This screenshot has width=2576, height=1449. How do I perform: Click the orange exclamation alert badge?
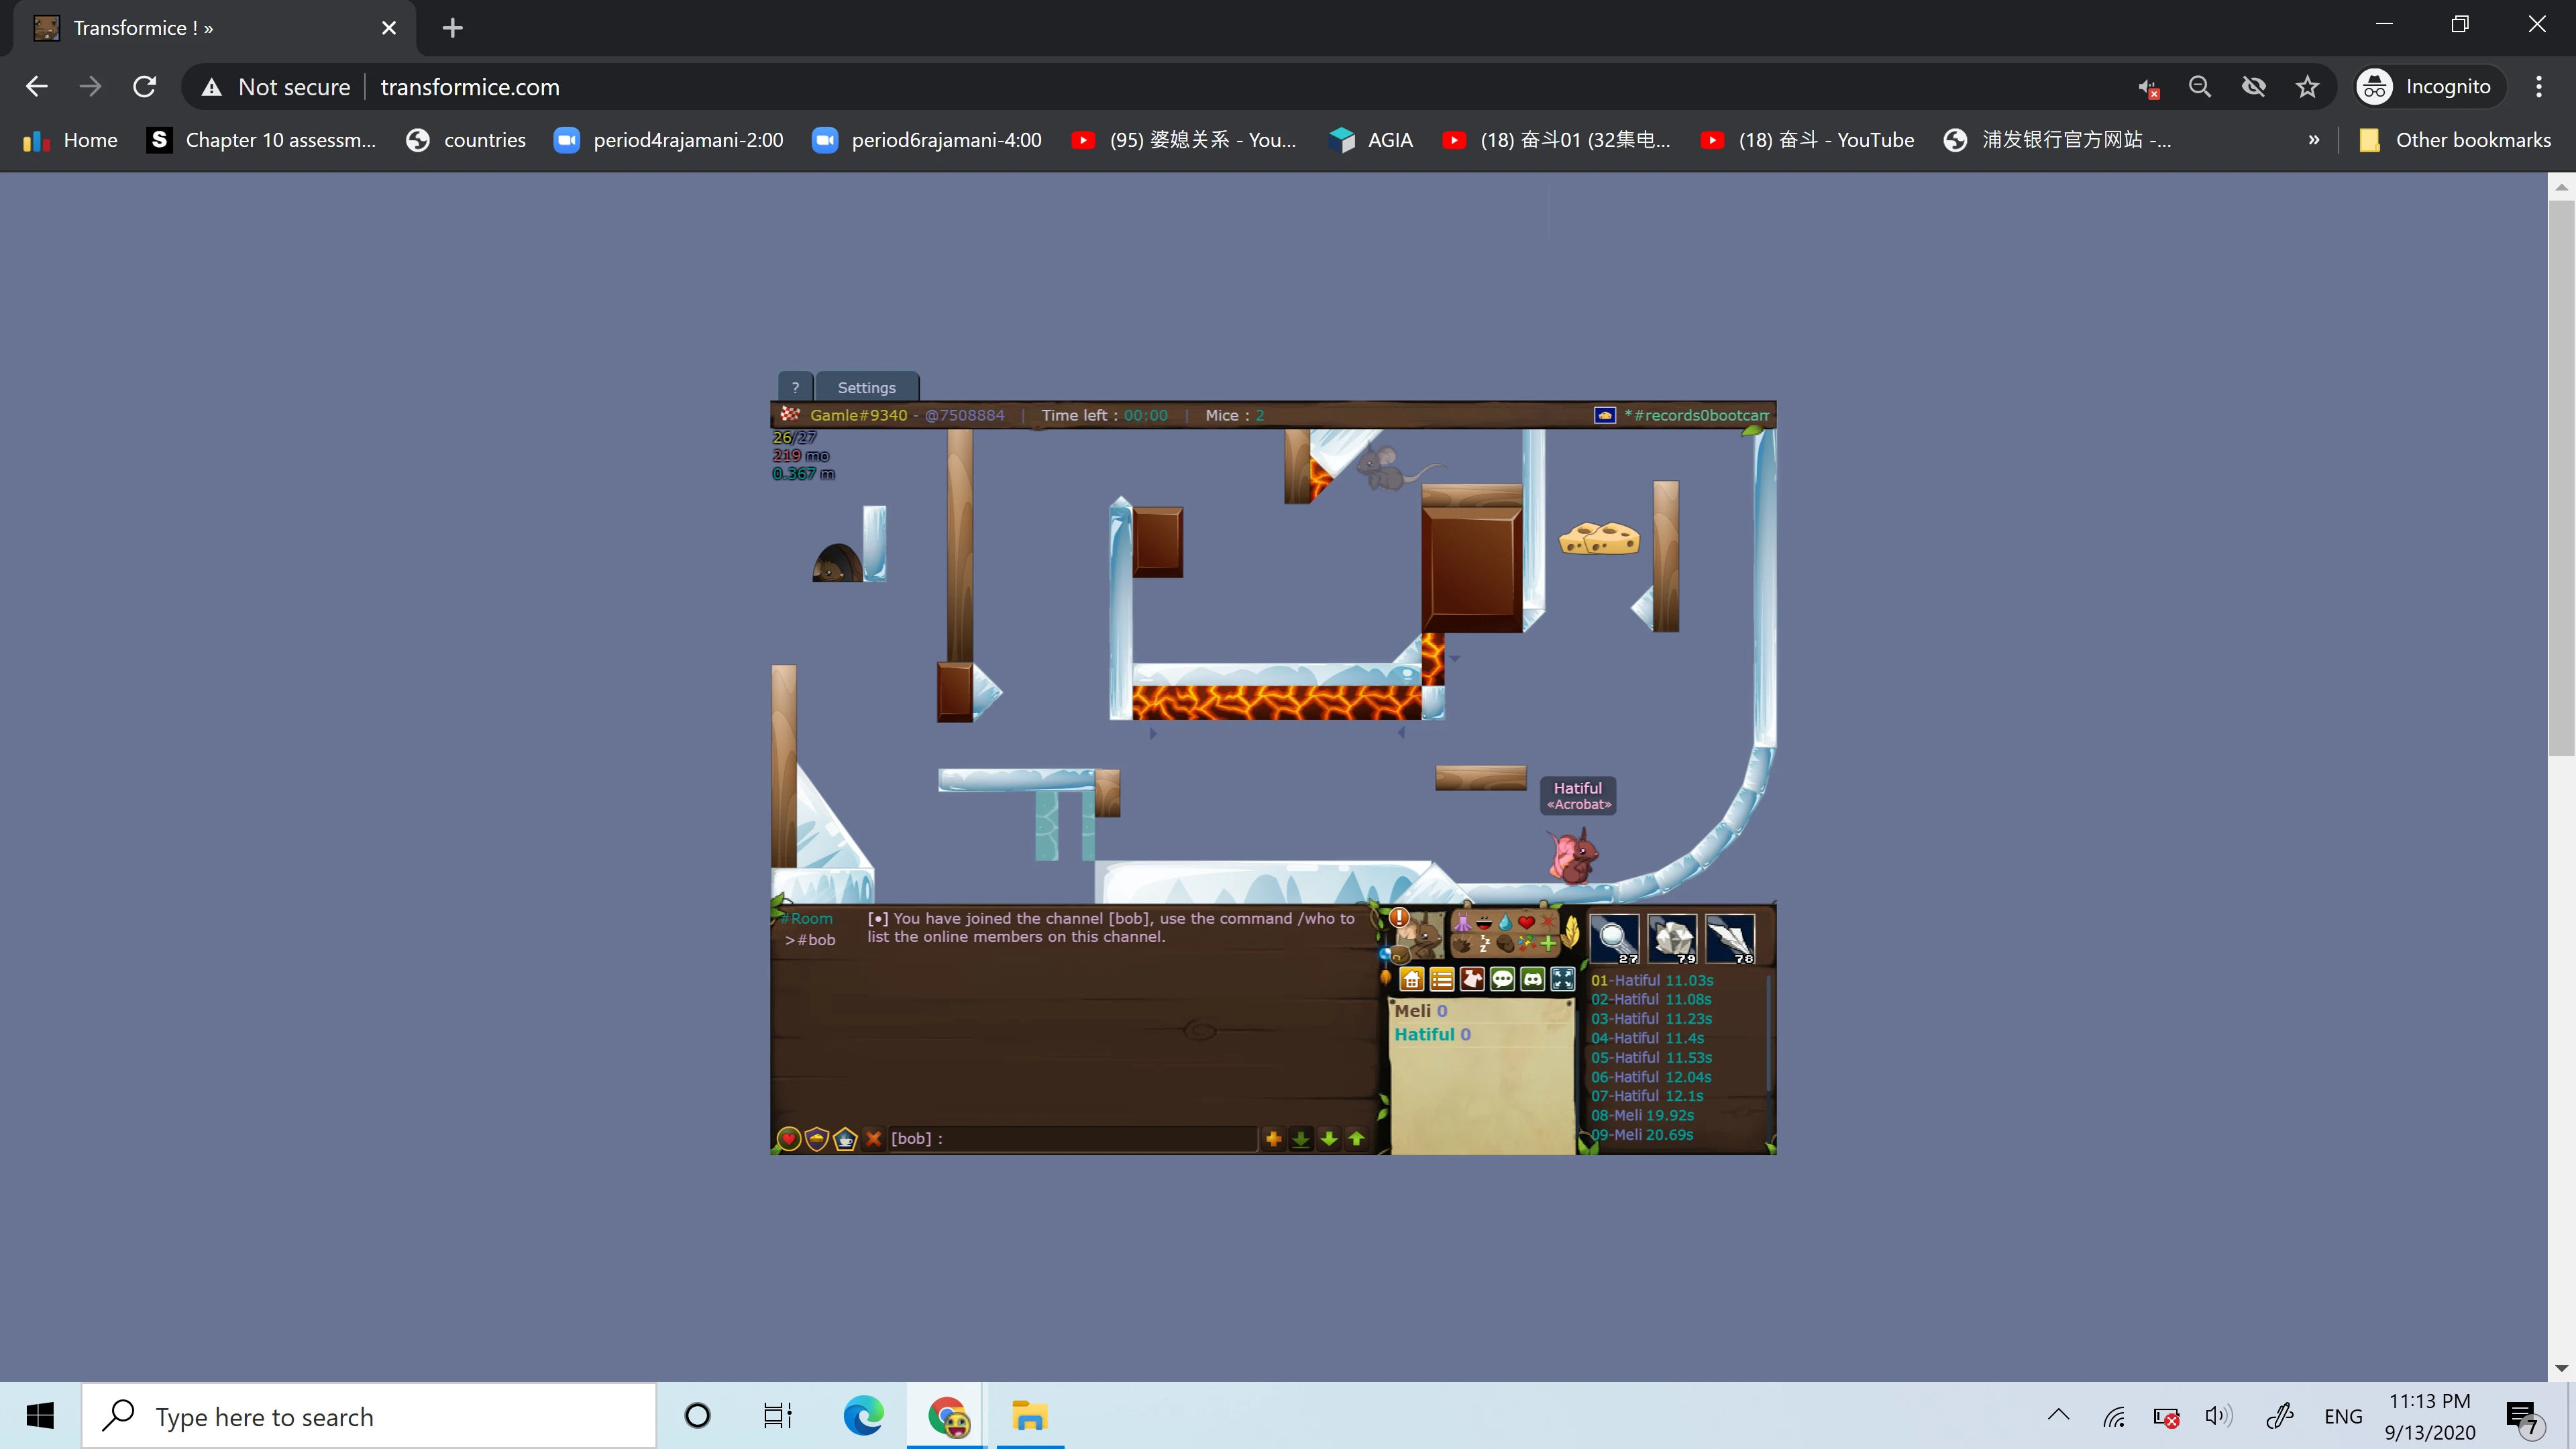click(1399, 917)
